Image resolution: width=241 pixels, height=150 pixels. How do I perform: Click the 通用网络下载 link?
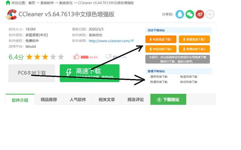pos(159,76)
